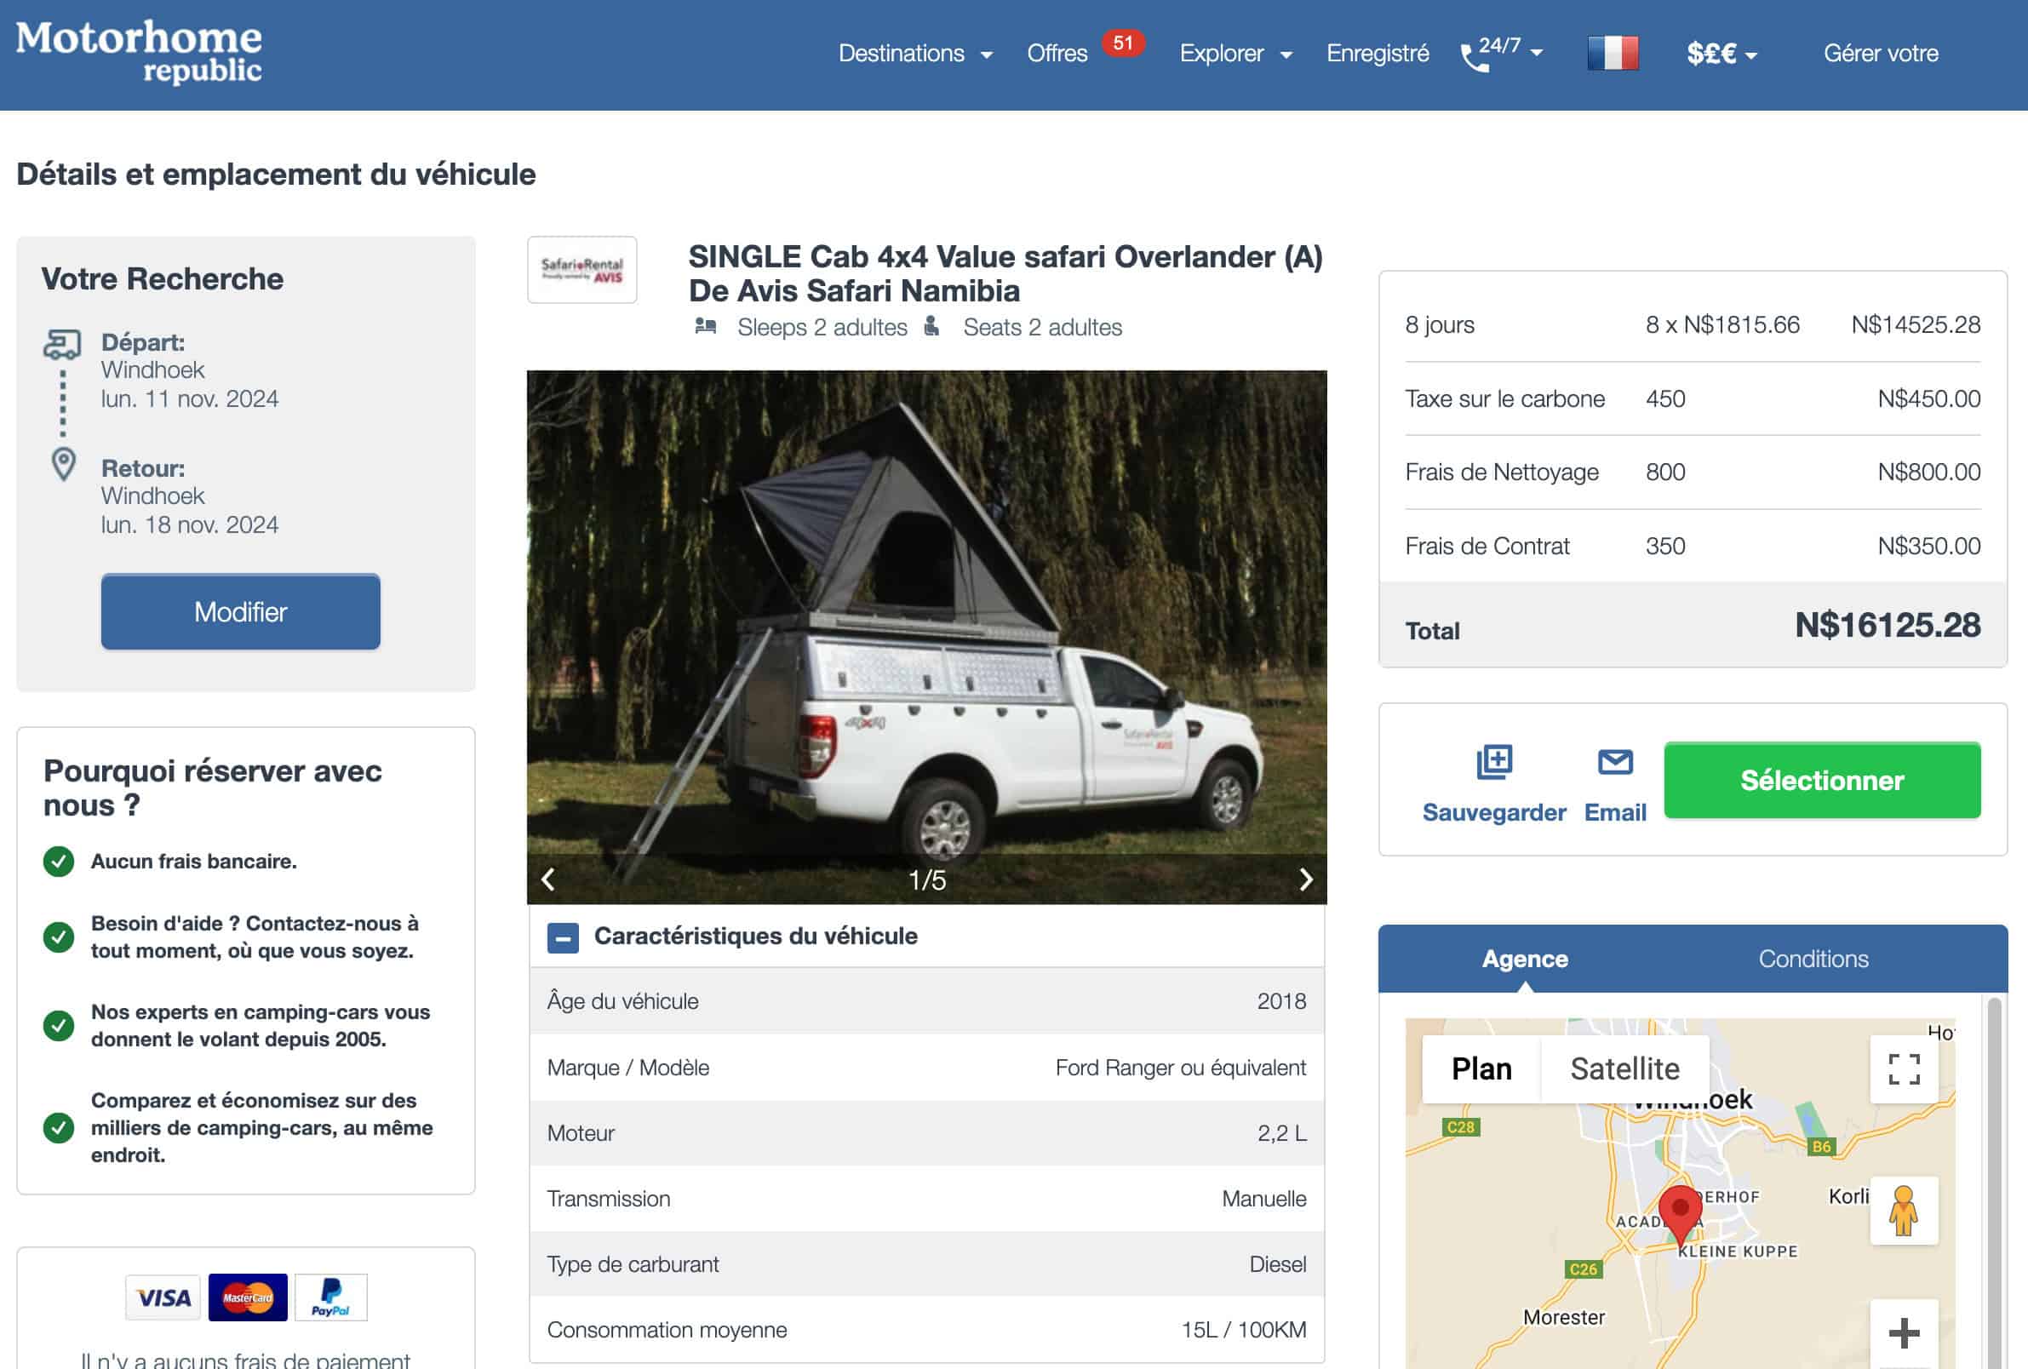Viewport: 2028px width, 1369px height.
Task: Zoom in the map with plus button
Action: coord(1903,1332)
